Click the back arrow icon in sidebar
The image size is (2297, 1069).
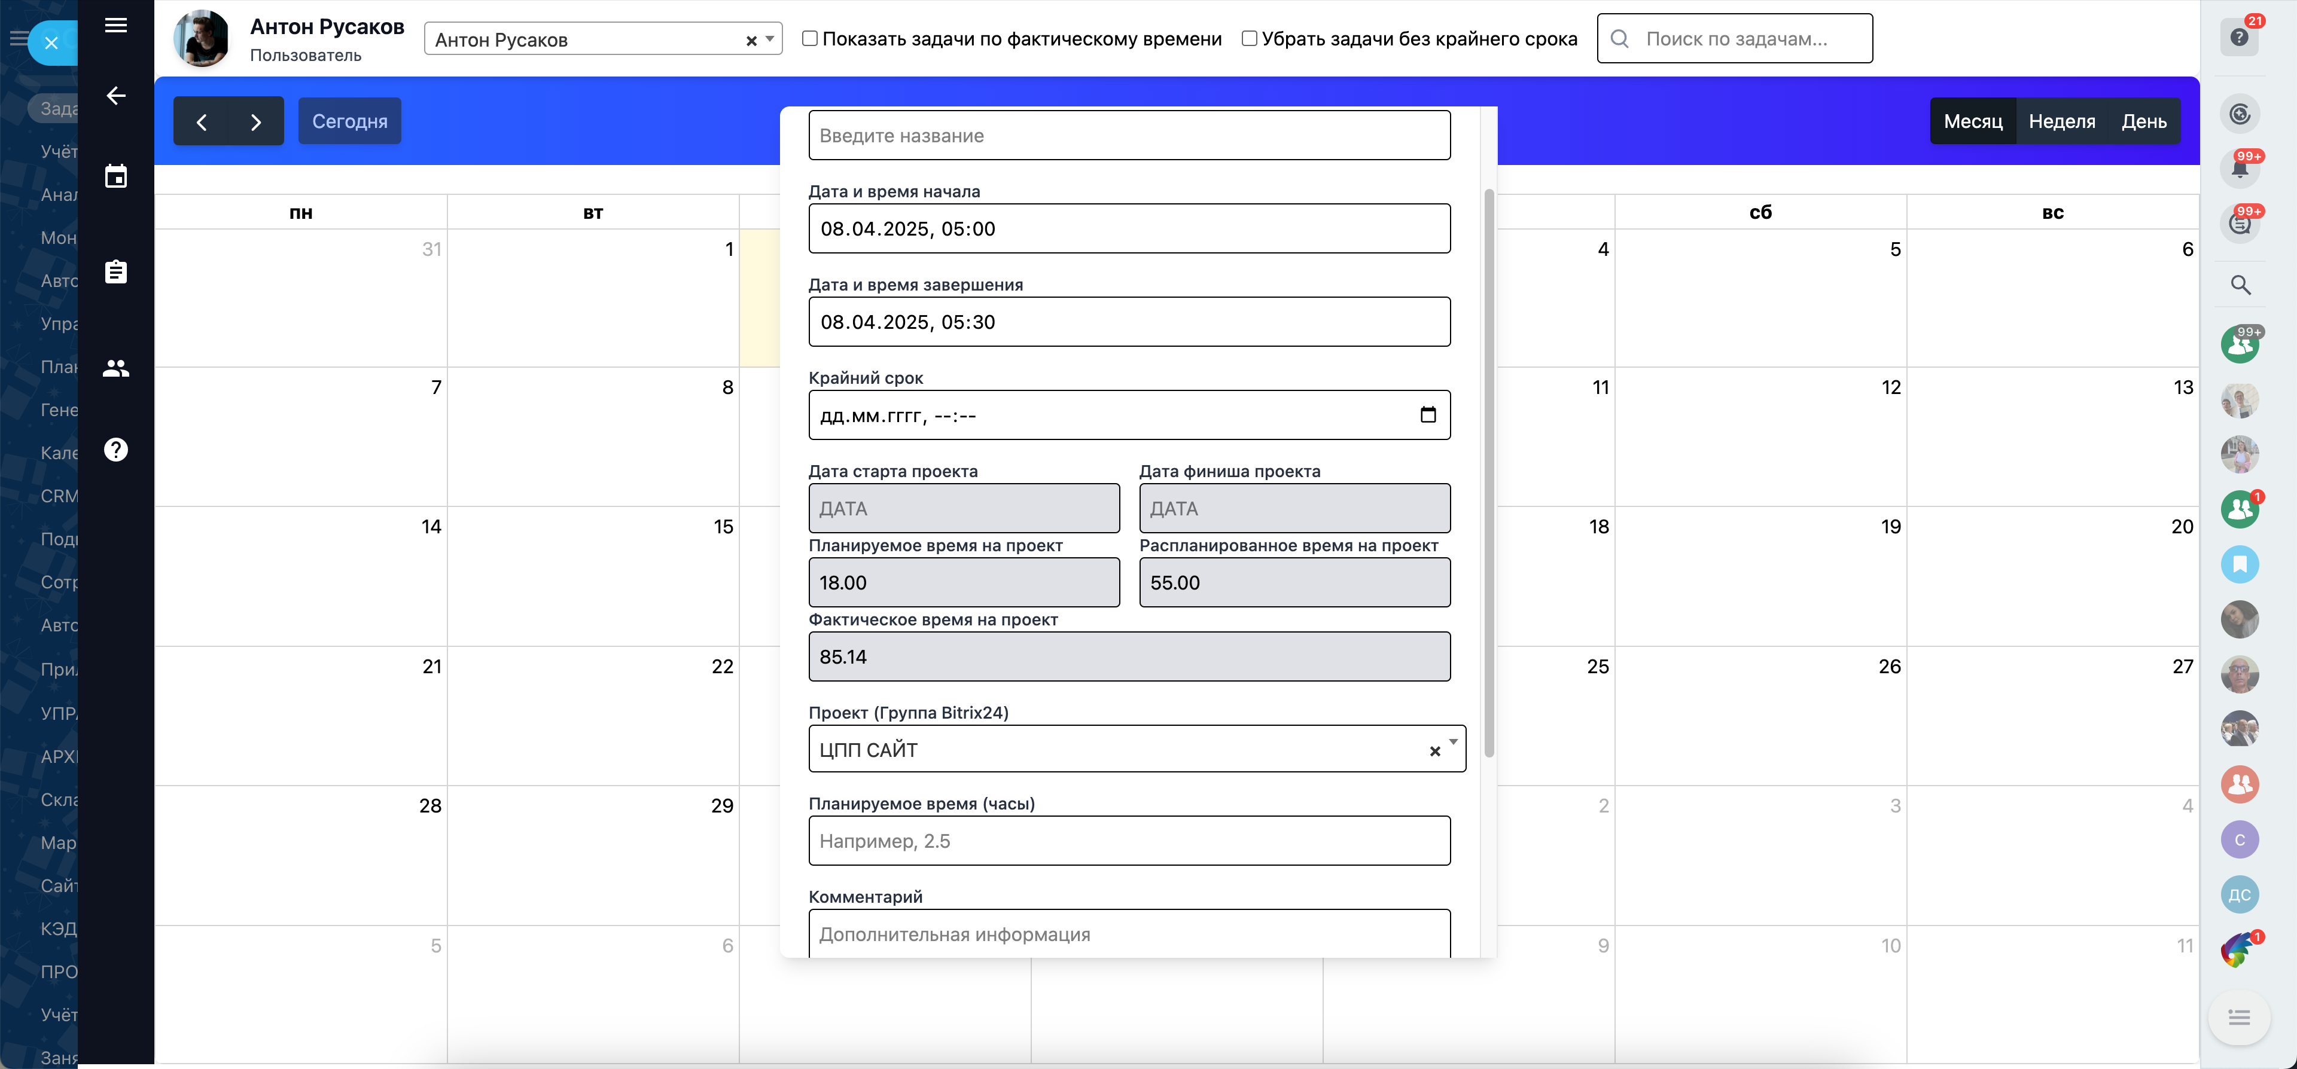point(116,96)
